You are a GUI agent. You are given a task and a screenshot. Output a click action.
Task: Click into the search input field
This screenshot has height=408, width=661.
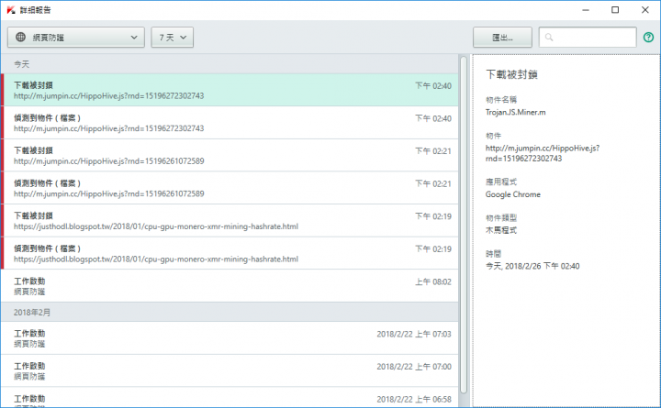(588, 38)
